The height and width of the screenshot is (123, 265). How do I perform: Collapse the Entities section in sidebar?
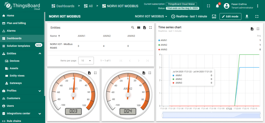pyautogui.click(x=40, y=54)
